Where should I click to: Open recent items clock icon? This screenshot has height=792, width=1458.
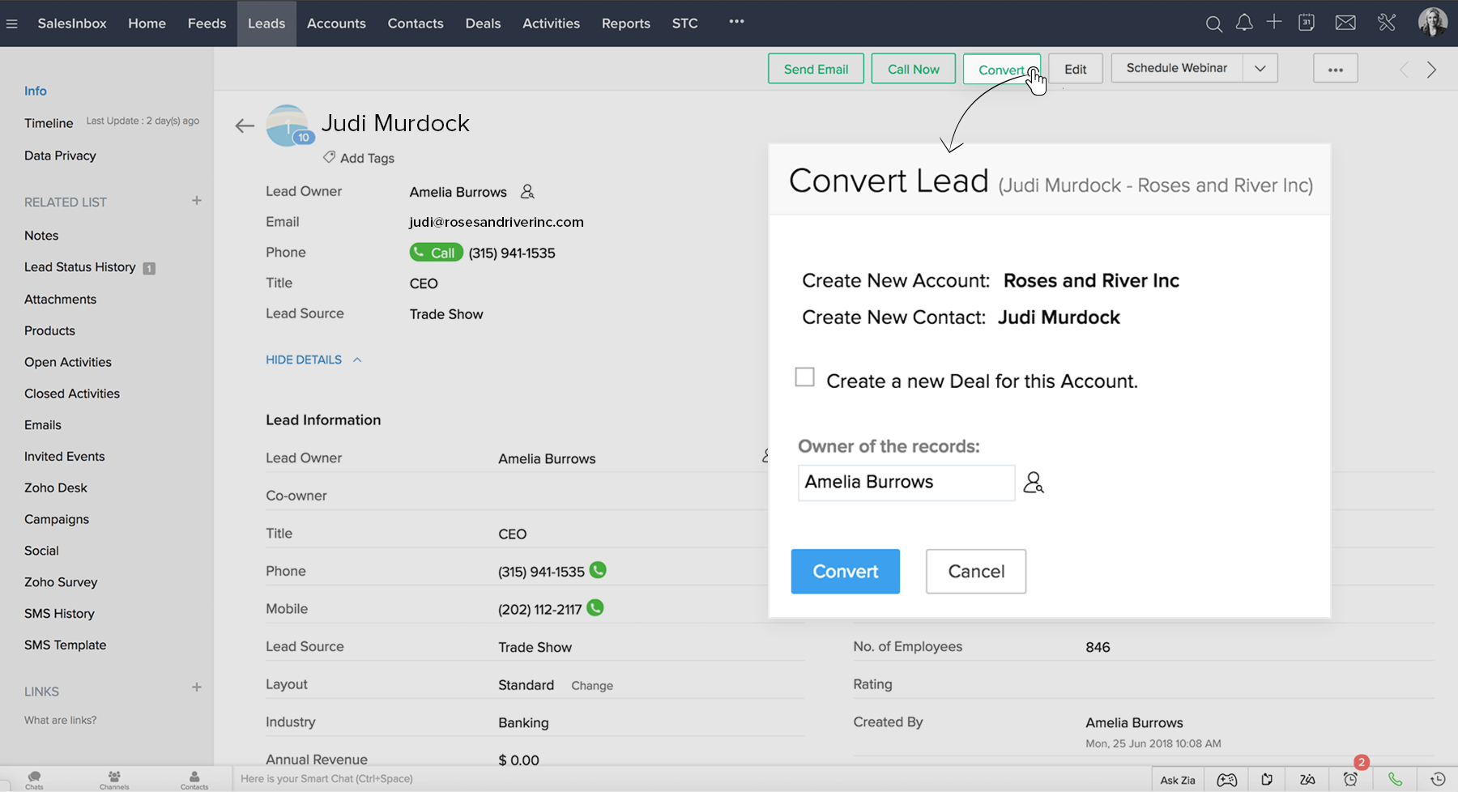coord(1438,779)
